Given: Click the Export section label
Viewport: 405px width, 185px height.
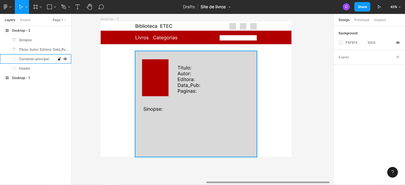Looking at the screenshot, I should 344,57.
